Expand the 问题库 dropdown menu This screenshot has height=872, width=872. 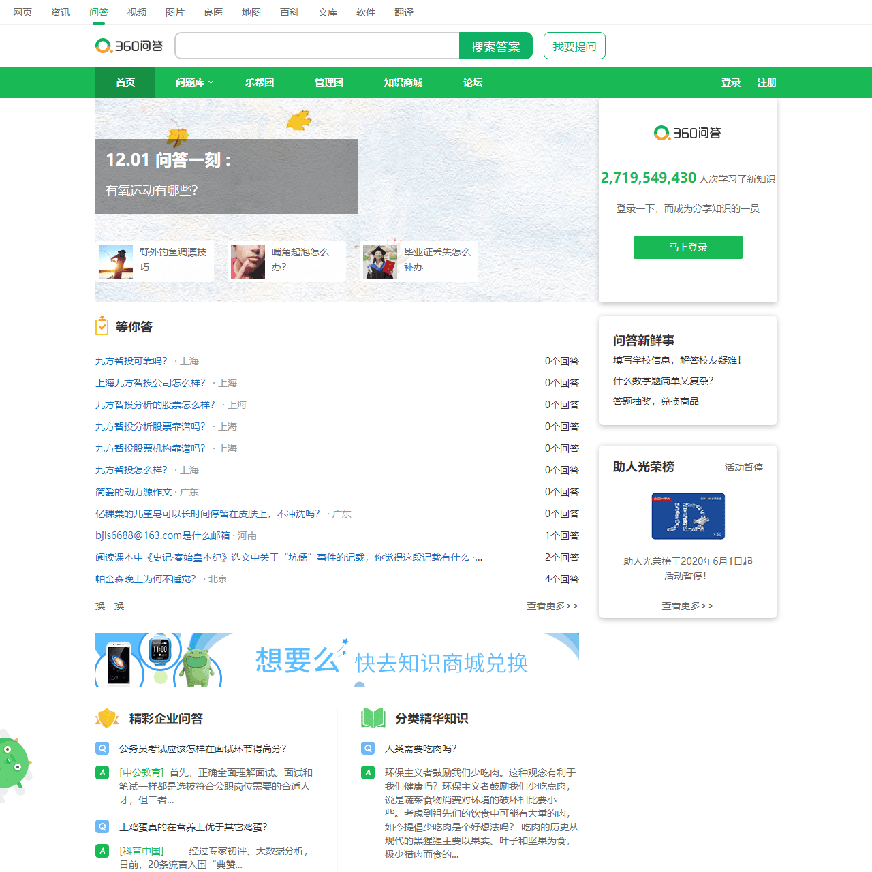pos(191,82)
